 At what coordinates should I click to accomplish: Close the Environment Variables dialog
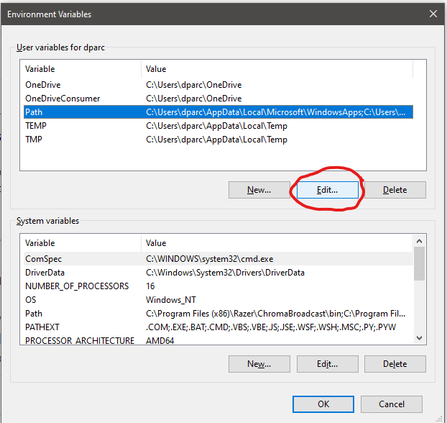click(x=433, y=14)
